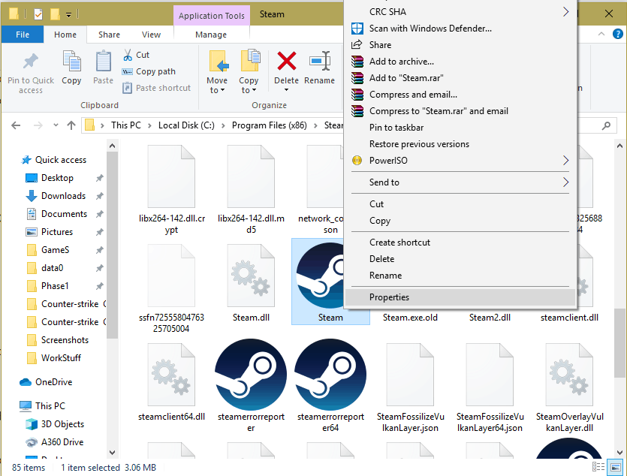Click the Cut scissors in ribbon

[136, 55]
